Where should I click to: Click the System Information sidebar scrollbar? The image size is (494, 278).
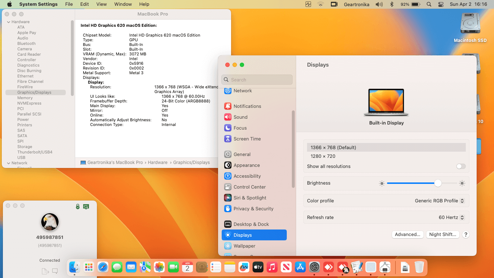[72, 58]
